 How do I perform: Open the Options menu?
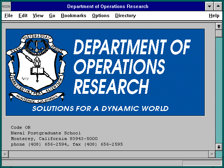100,15
